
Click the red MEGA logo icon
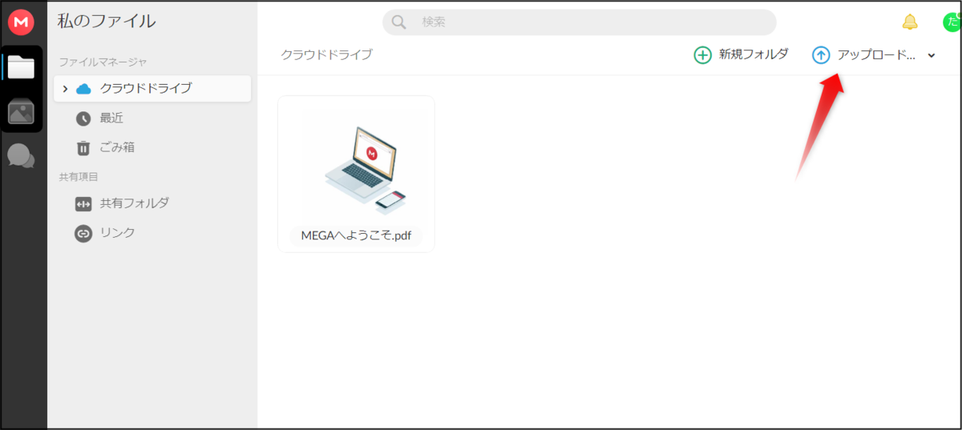pyautogui.click(x=21, y=22)
